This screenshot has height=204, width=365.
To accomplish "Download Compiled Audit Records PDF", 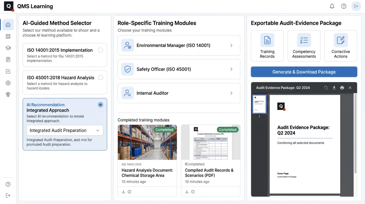I will coord(187,191).
